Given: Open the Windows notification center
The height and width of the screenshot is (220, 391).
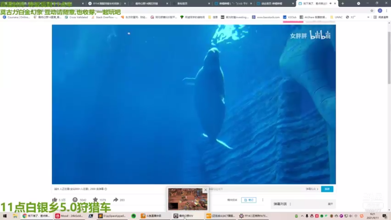Looking at the screenshot, I should click(x=385, y=216).
